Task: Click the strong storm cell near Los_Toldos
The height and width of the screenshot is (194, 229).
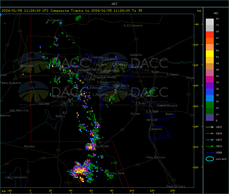Action: pyautogui.click(x=91, y=146)
